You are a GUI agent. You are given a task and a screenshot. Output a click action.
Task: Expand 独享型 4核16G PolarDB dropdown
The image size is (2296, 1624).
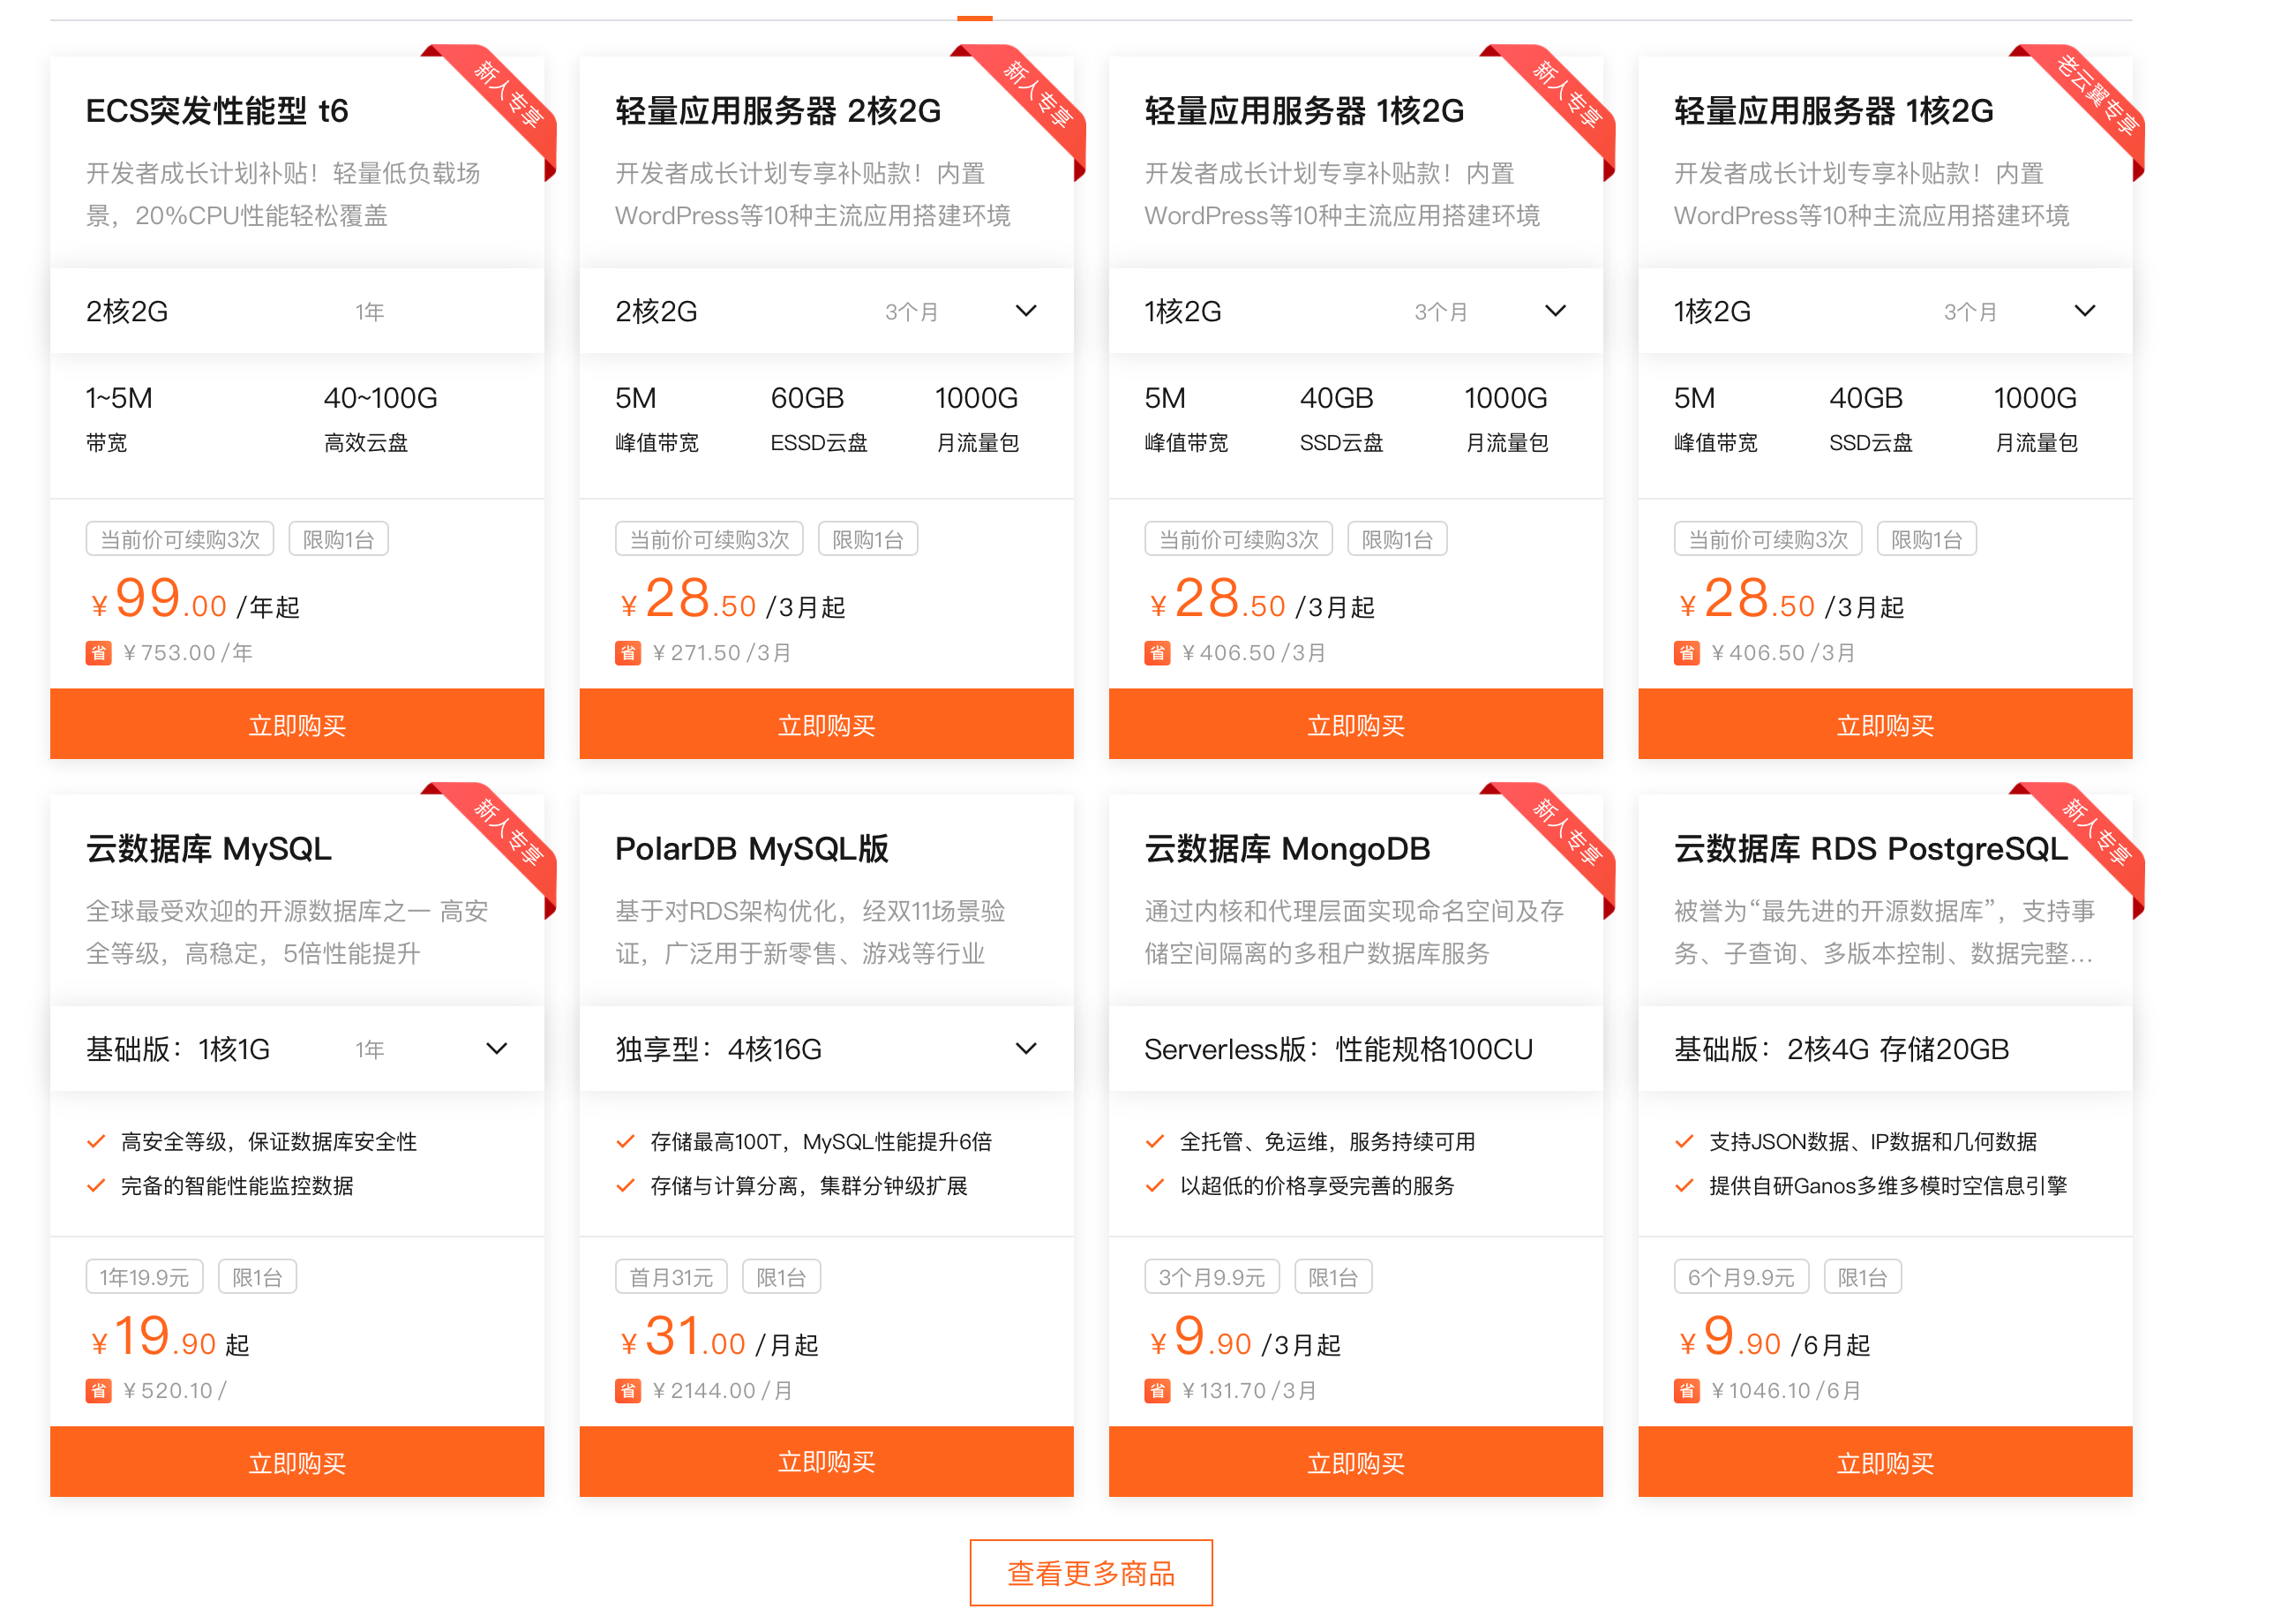tap(1026, 1049)
